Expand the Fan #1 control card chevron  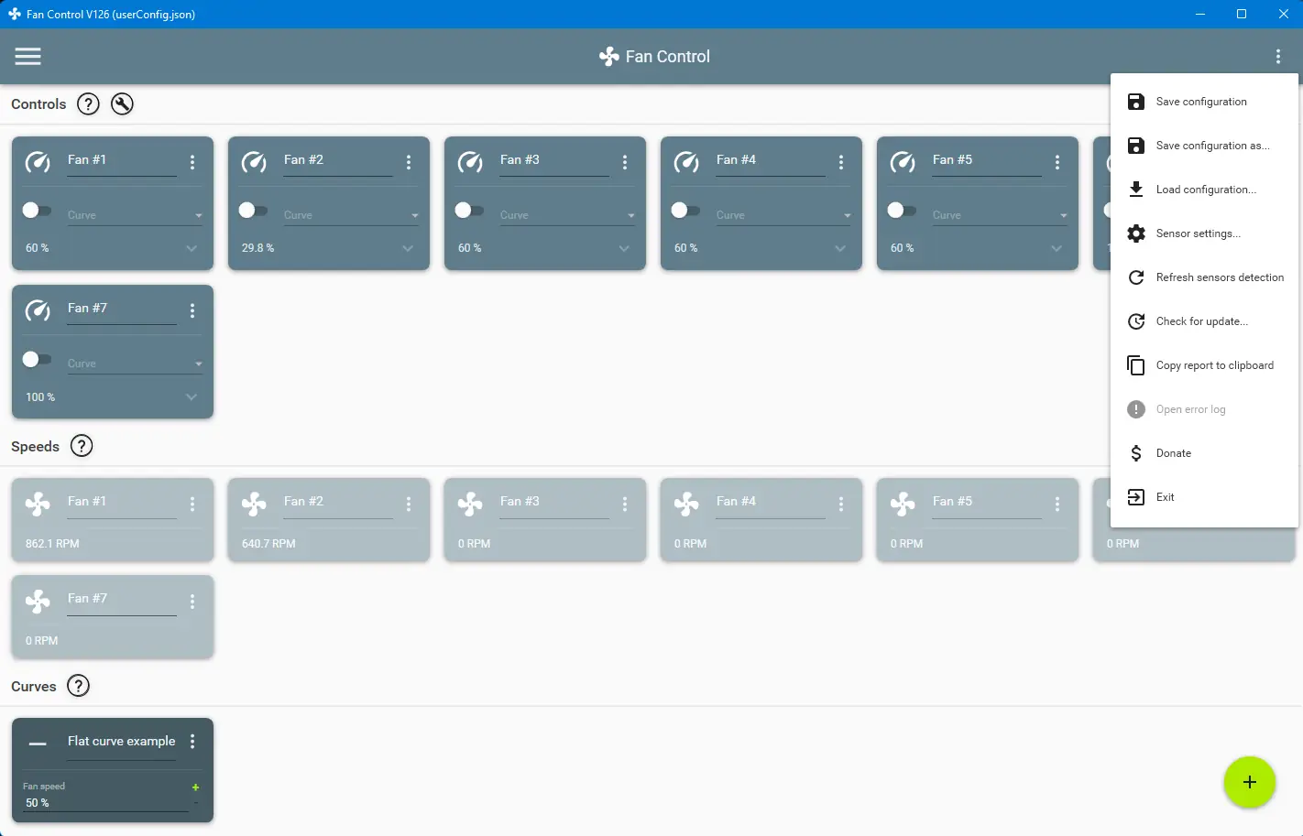click(192, 248)
